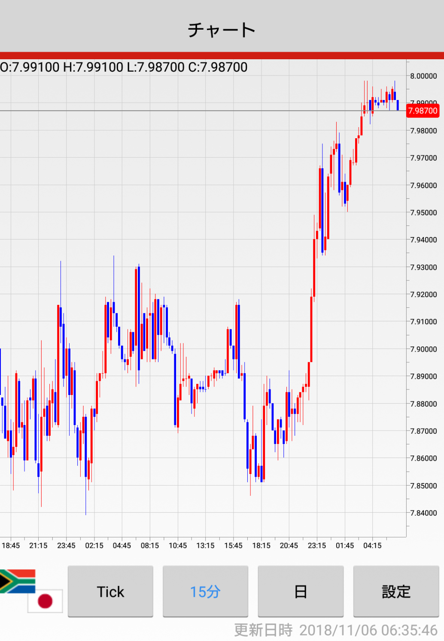Viewport: 444px width, 641px height.
Task: Select the 15分 timeframe
Action: 205,592
